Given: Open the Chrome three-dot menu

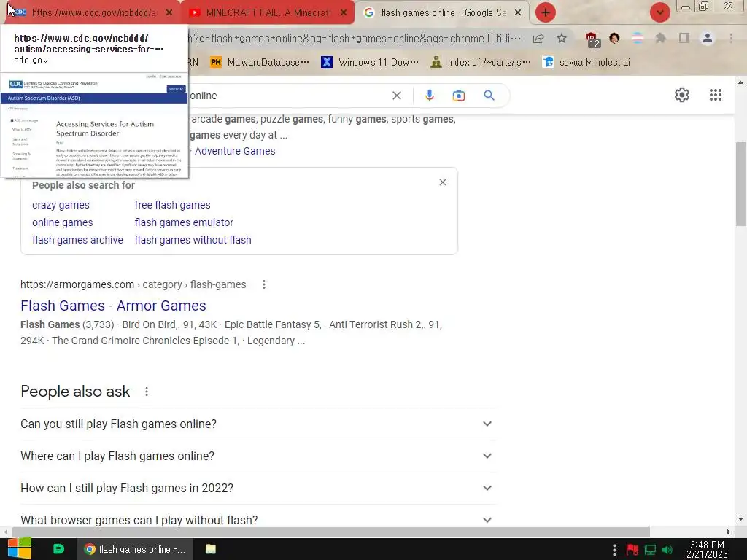Looking at the screenshot, I should click(x=731, y=38).
